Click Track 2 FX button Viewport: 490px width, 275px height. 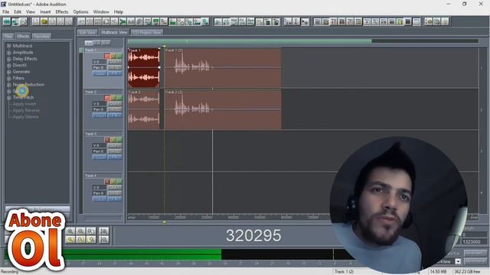[115, 115]
